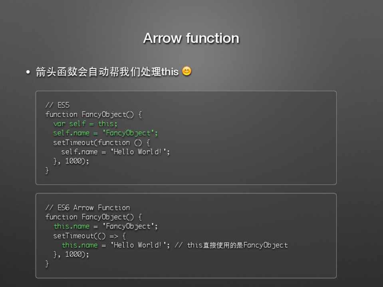This screenshot has height=287, width=383.
Task: Click the green "self.name = 'FancyObject';" line
Action: [x=105, y=133]
